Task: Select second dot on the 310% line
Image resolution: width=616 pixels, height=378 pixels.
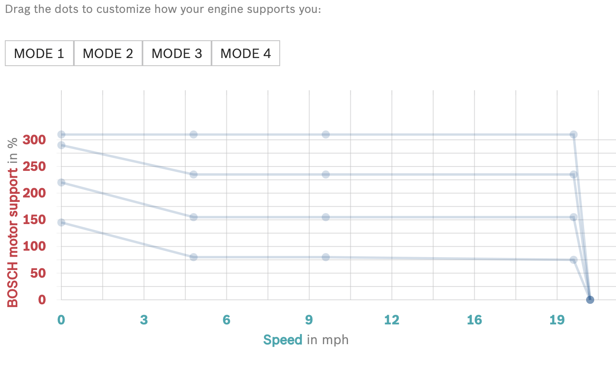Action: (x=193, y=135)
